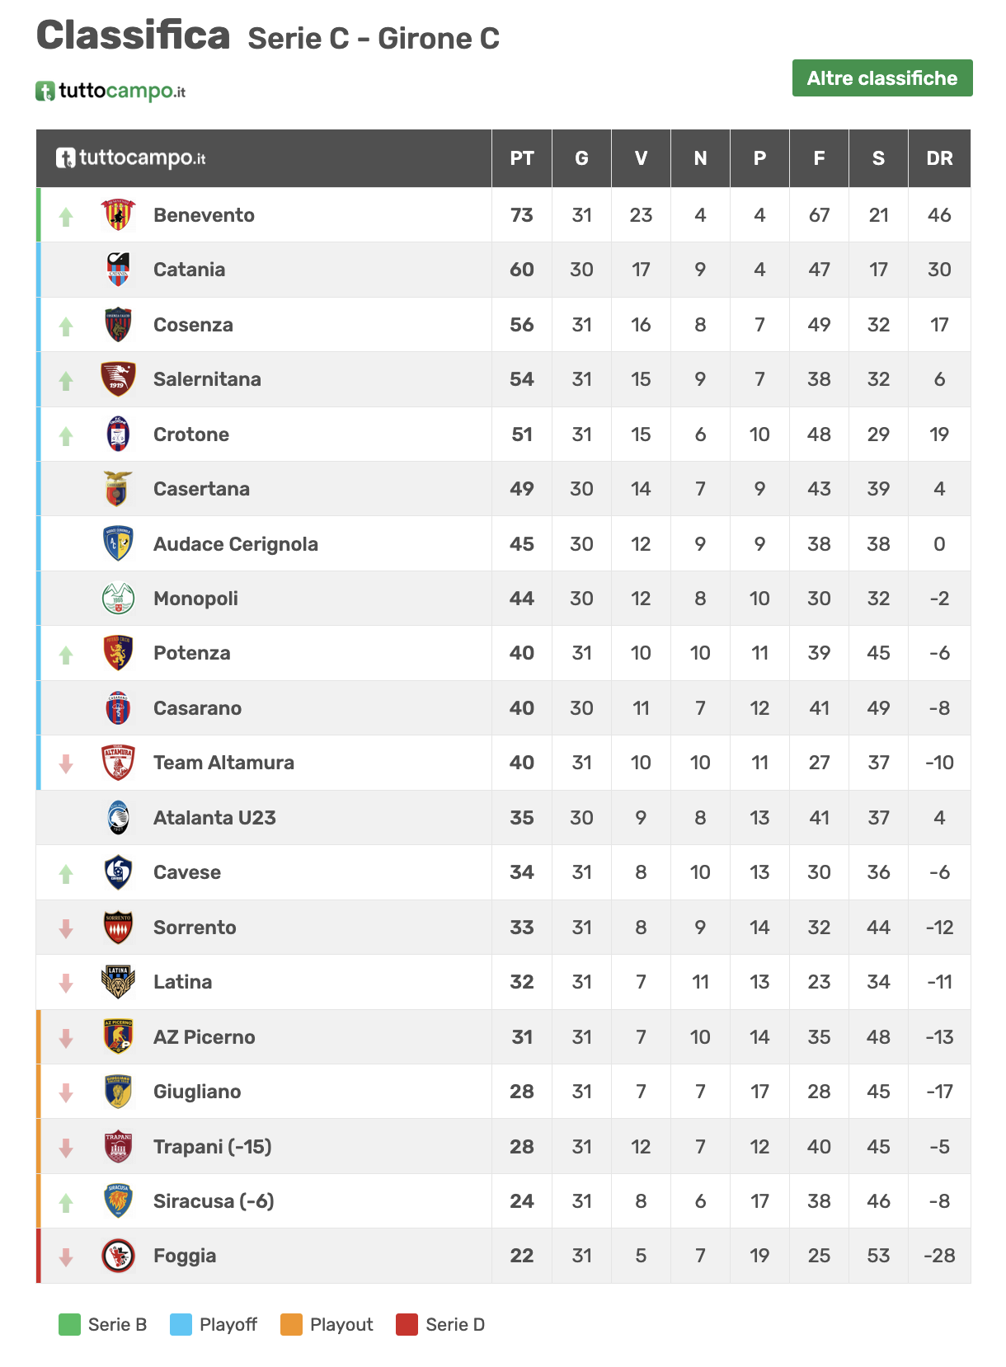Screen dimensions: 1006x1367
Task: Click the tuttocampo.it logo under title
Action: tap(110, 91)
